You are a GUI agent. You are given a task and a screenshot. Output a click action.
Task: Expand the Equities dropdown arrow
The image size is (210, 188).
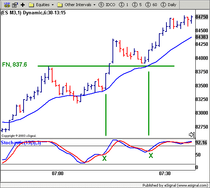coord(52,5)
